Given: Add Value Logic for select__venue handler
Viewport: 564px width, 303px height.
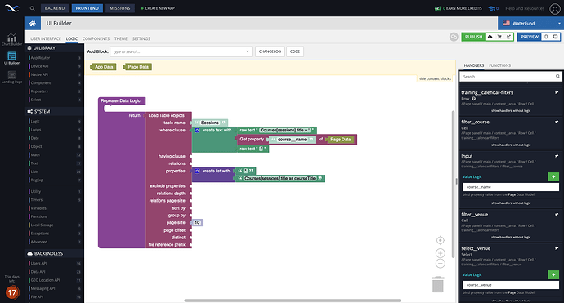Looking at the screenshot, I should point(553,274).
